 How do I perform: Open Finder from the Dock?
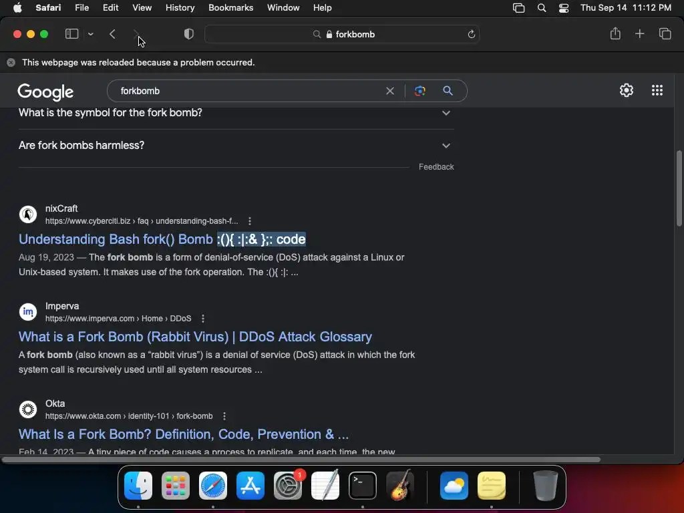click(138, 486)
